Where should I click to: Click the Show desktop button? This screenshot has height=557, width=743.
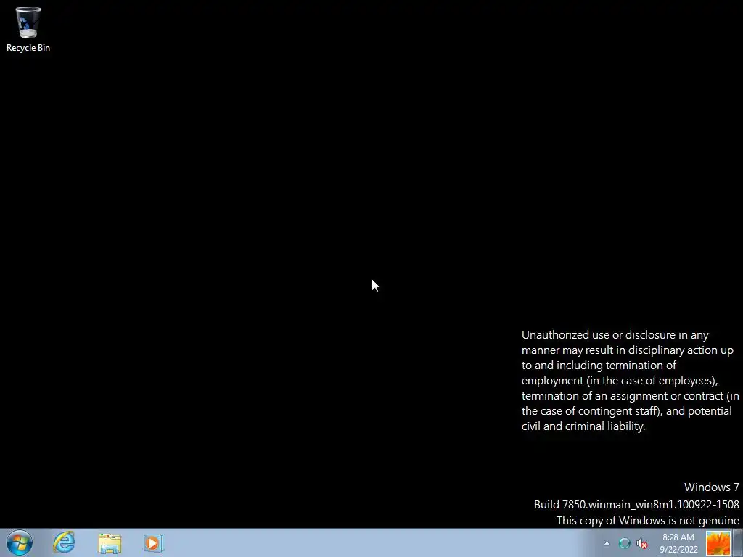click(737, 543)
